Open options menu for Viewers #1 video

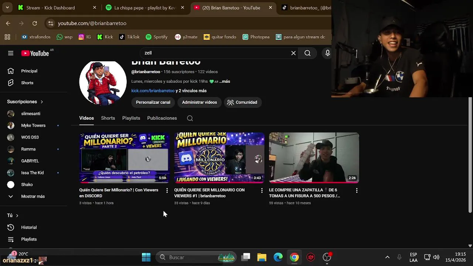(x=262, y=191)
